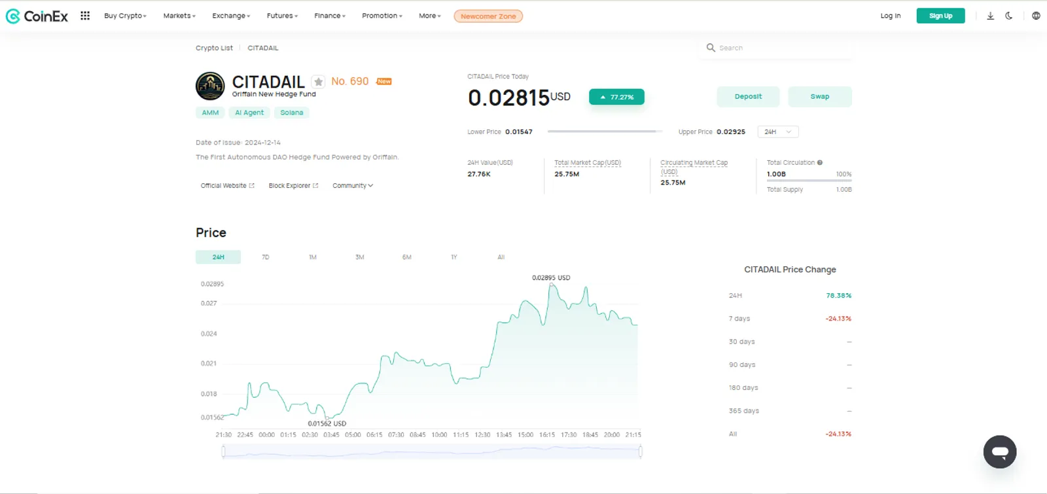The height and width of the screenshot is (494, 1047).
Task: Open Block Explorer link
Action: (x=293, y=186)
